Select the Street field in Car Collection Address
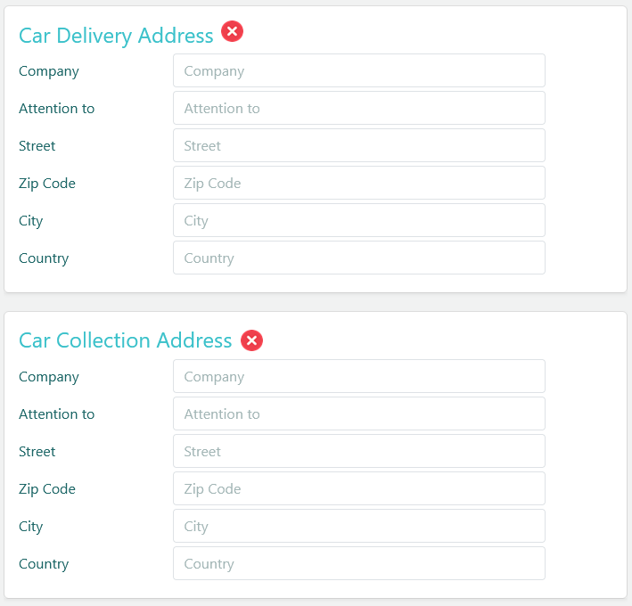 358,452
